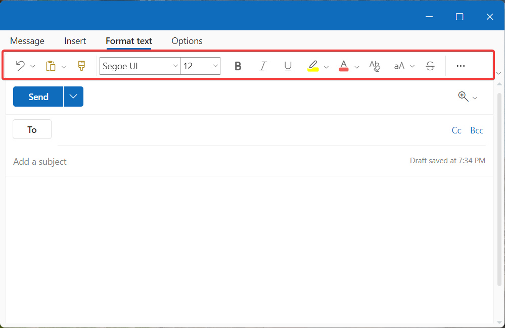Paste content from the clipboard
This screenshot has width=505, height=328.
50,66
